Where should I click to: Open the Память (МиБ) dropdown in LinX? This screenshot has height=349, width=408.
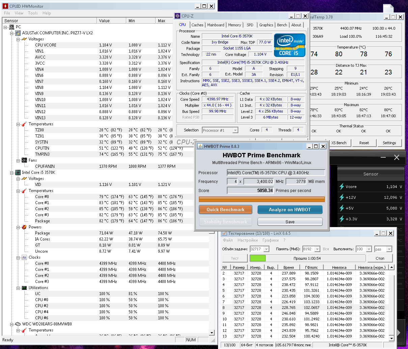[317, 249]
